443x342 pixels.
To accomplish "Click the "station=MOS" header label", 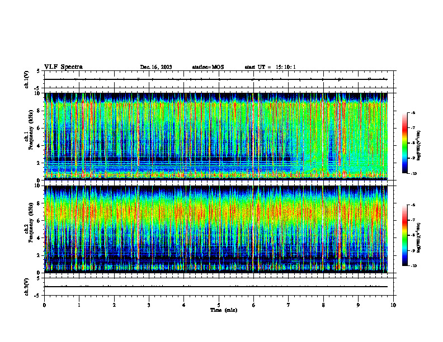I will pos(208,67).
